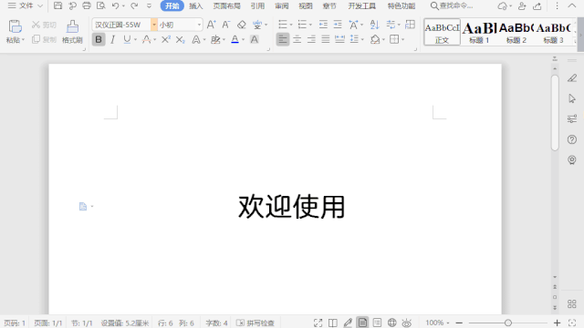
Task: Click the clear formatting eraser icon
Action: tap(241, 25)
